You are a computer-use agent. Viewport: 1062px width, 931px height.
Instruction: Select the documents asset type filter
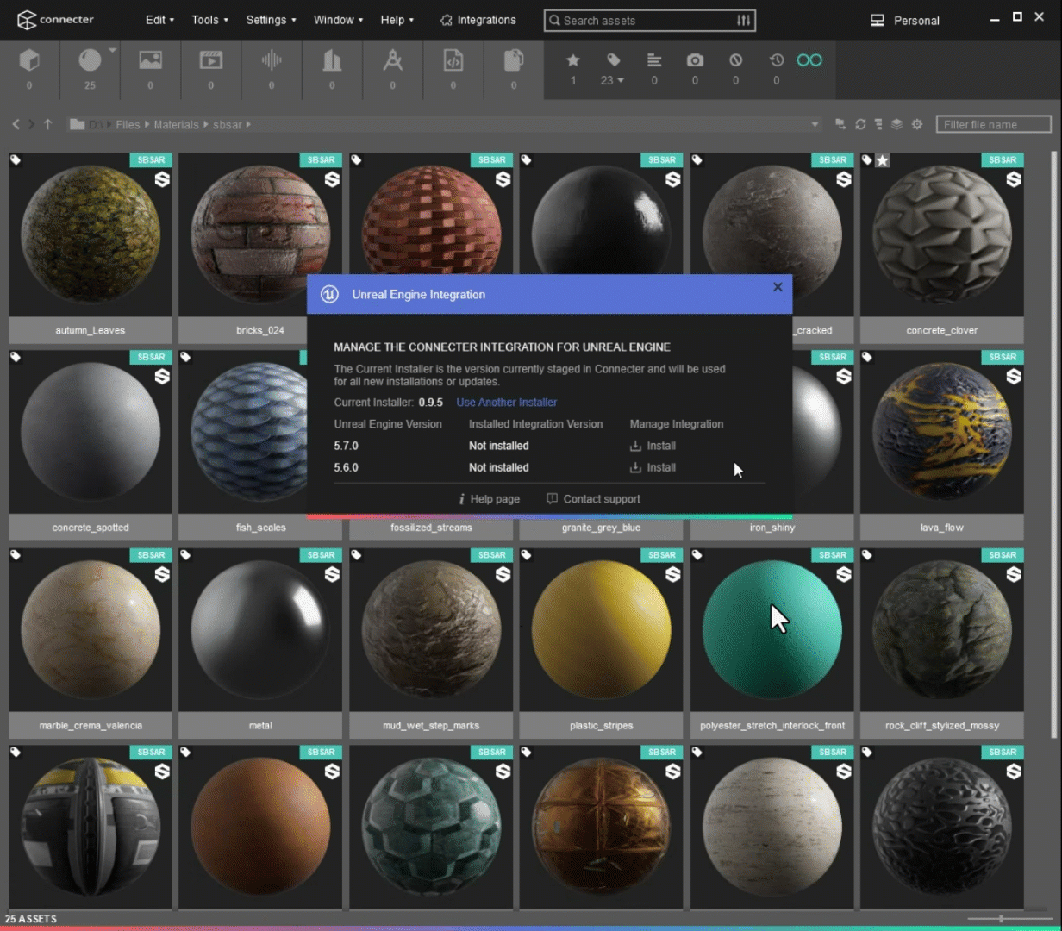(514, 59)
